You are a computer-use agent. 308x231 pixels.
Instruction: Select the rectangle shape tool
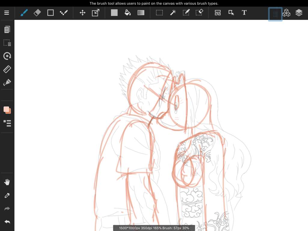tap(51, 13)
